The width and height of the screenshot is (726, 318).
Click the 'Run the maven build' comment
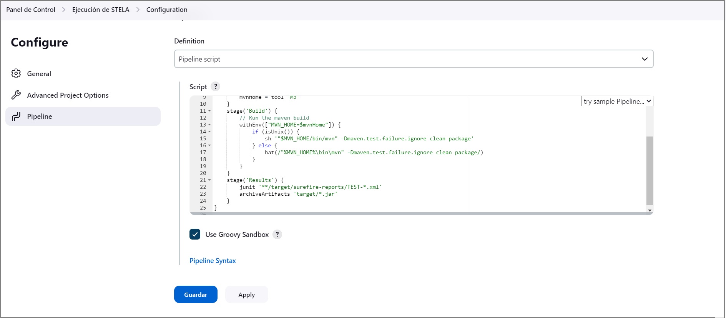tap(274, 118)
